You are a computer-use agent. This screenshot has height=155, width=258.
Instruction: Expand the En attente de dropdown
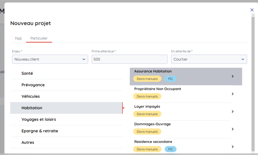click(209, 59)
